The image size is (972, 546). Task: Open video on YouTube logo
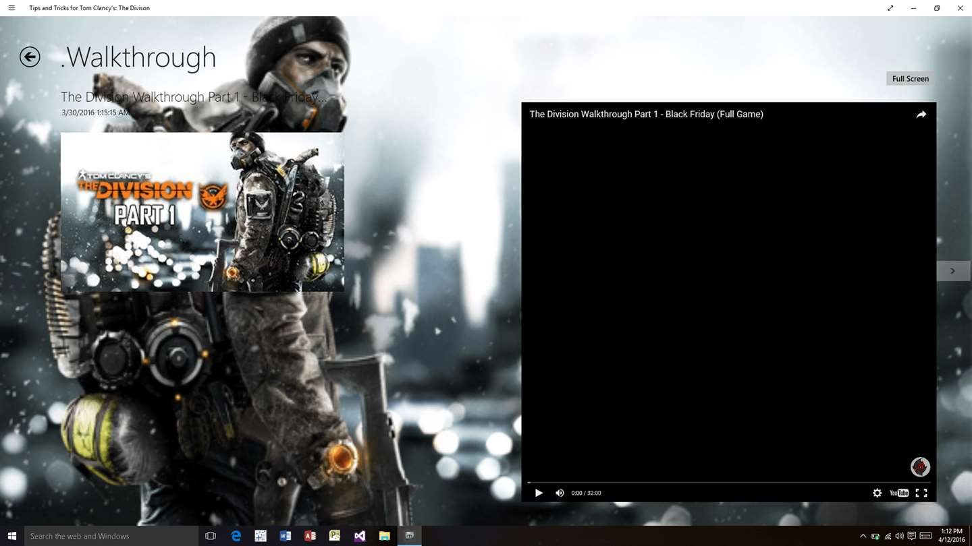(x=899, y=493)
